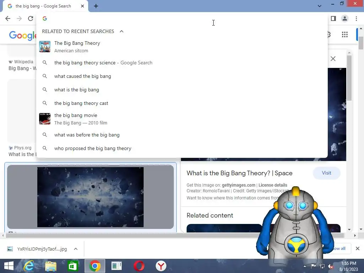Open the License details link
The image size is (364, 273).
click(273, 185)
